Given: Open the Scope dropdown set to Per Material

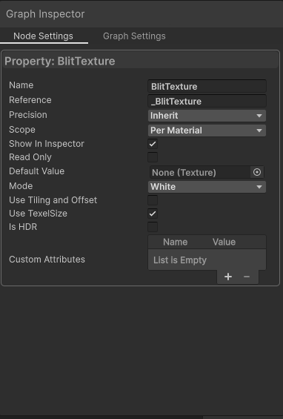Looking at the screenshot, I should pyautogui.click(x=207, y=131).
